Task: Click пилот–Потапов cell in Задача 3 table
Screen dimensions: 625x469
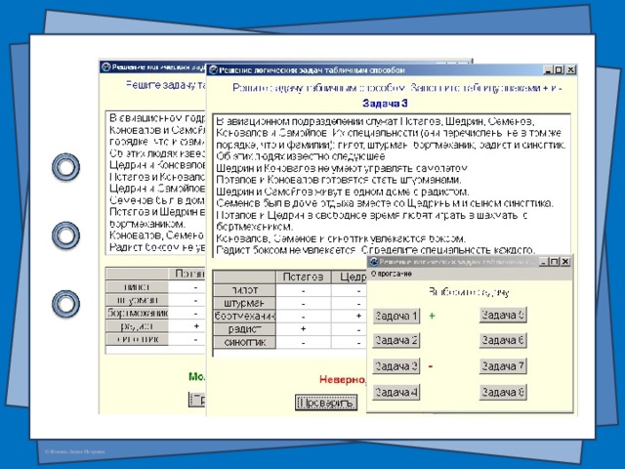Action: [304, 291]
